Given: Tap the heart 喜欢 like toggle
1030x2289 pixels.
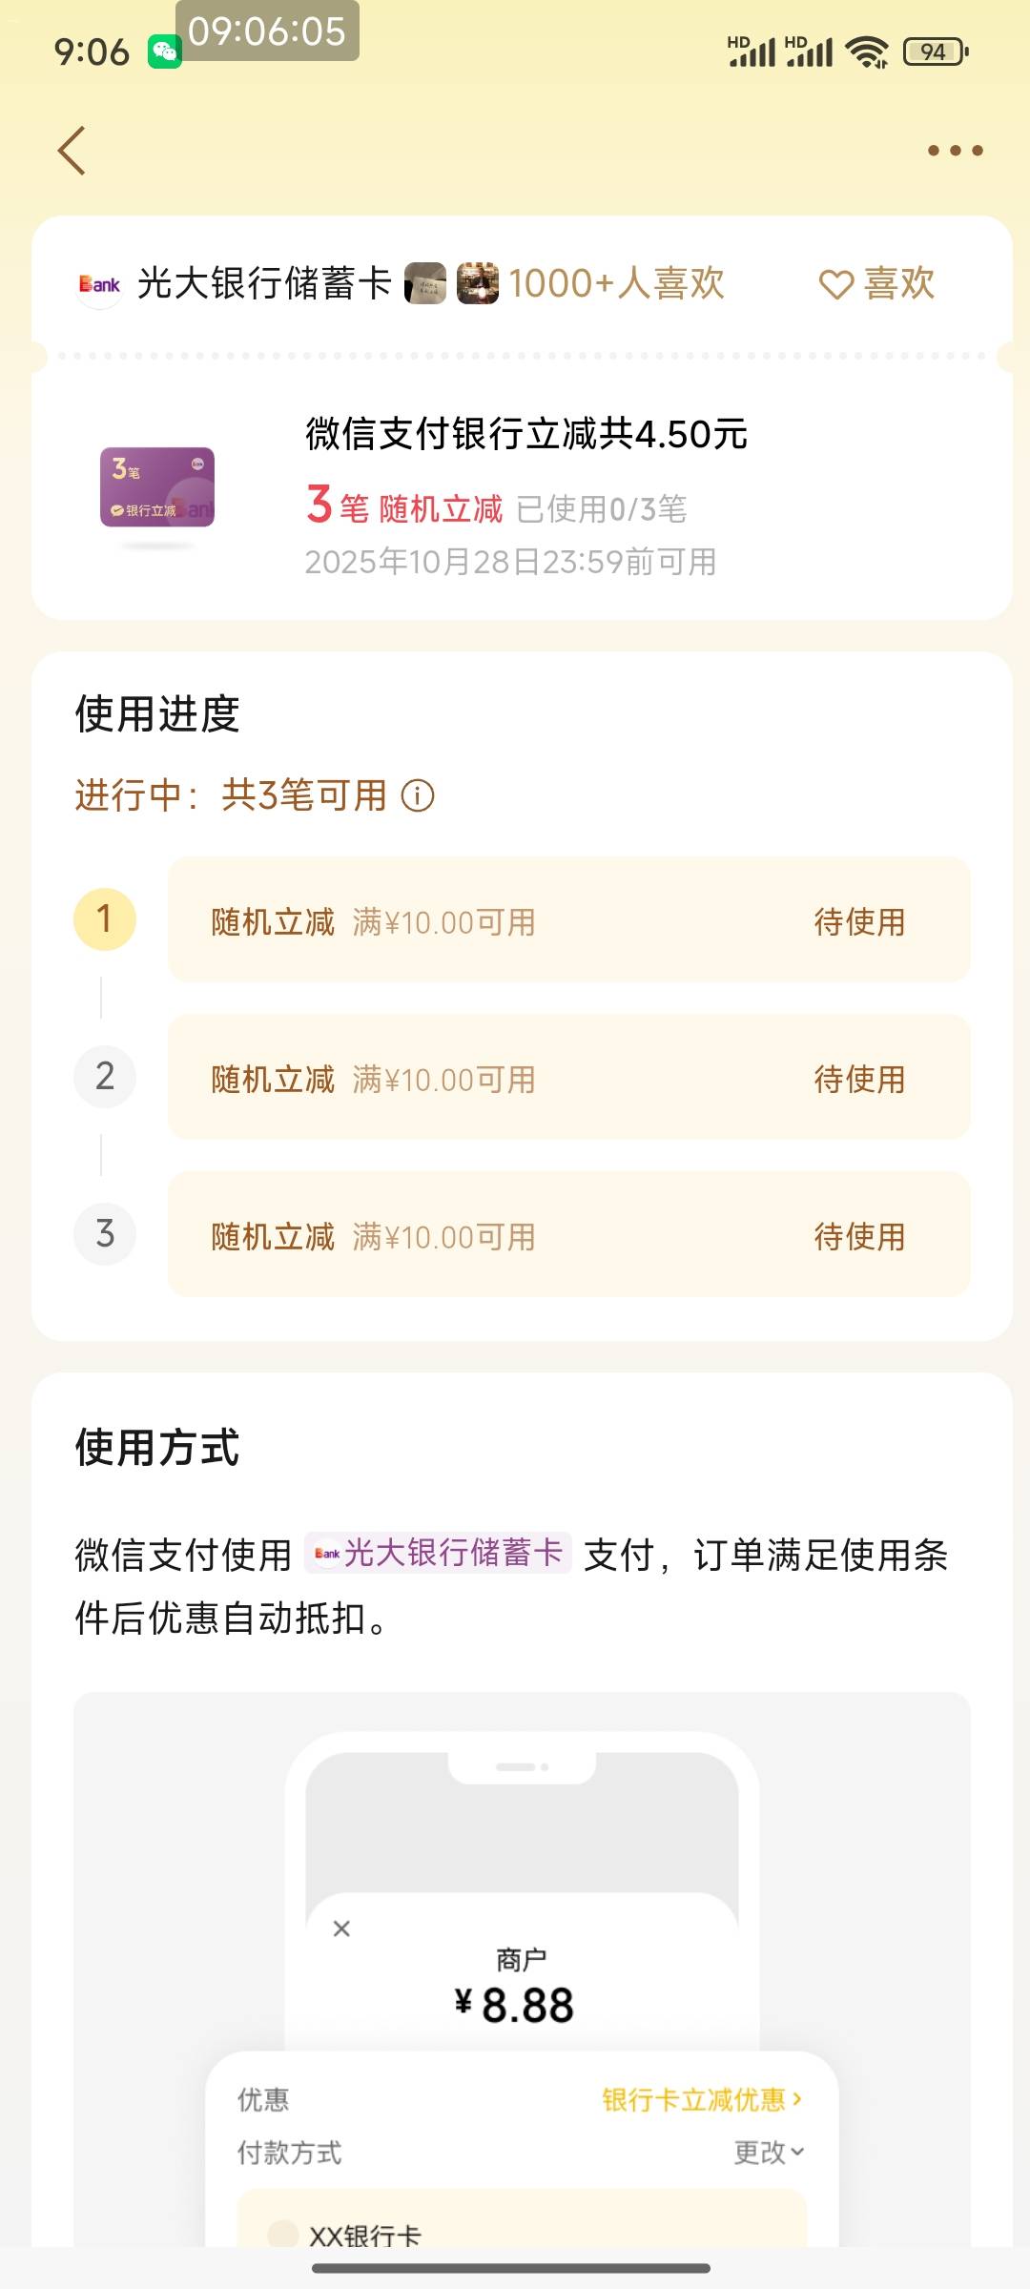Looking at the screenshot, I should [877, 284].
